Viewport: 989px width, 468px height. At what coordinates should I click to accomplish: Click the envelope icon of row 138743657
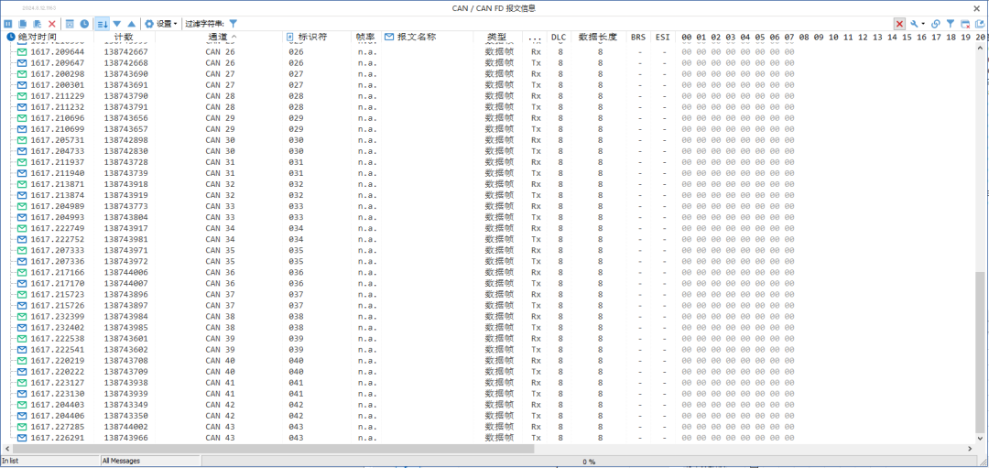[x=22, y=129]
